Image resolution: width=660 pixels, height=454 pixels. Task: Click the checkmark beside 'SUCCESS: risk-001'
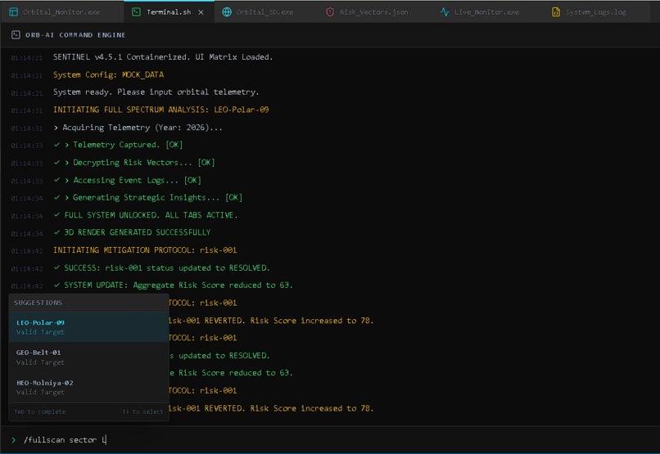[57, 267]
